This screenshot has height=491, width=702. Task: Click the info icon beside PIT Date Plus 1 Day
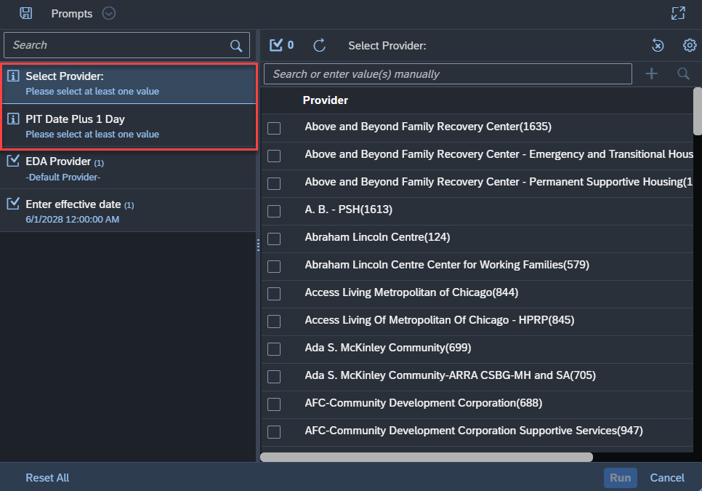coord(13,119)
